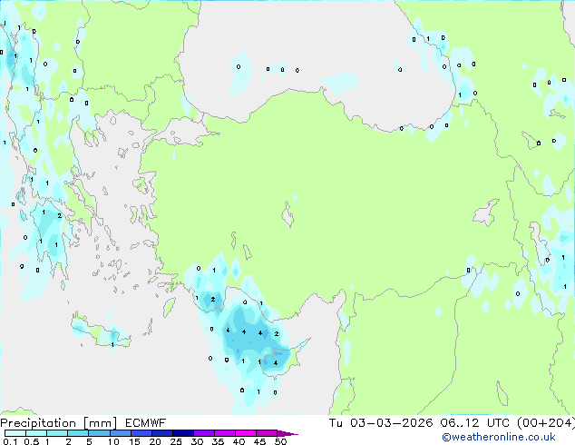Click legend value '50'
The width and height of the screenshot is (575, 445).
(x=280, y=441)
